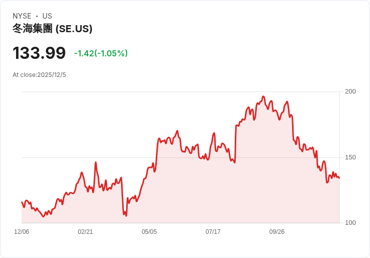Viewport: 370px width, 258px height.
Task: Select the 07/17 date on x-axis
Action: (213, 232)
